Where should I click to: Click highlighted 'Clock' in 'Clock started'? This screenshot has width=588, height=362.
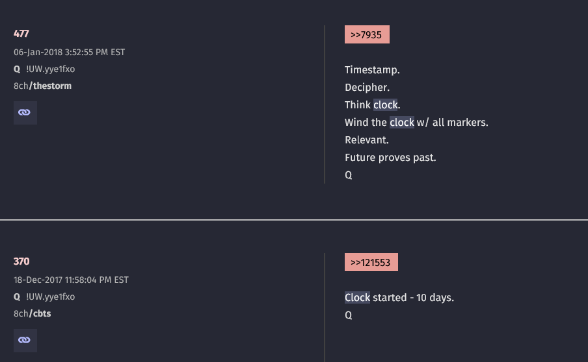tap(357, 298)
